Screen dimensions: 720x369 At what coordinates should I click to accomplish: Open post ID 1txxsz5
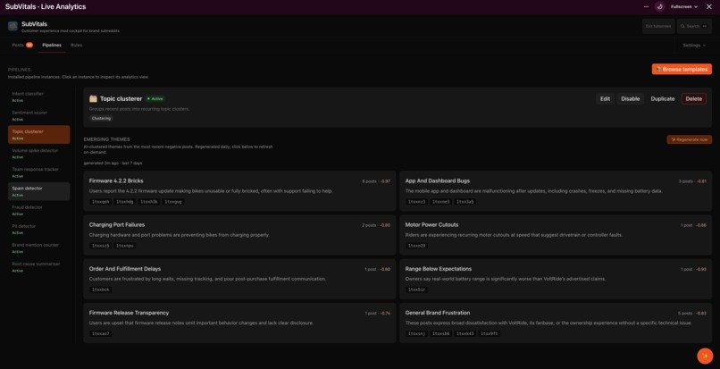(x=101, y=246)
